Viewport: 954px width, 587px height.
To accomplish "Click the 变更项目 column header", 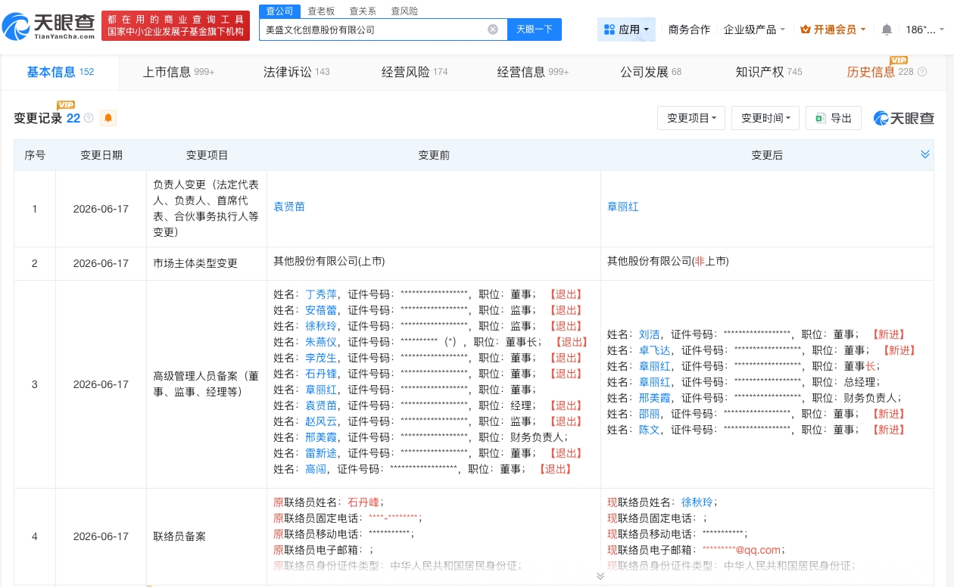I will [207, 155].
